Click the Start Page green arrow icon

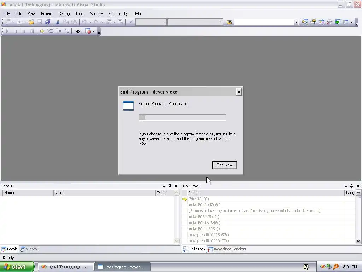coord(338,22)
